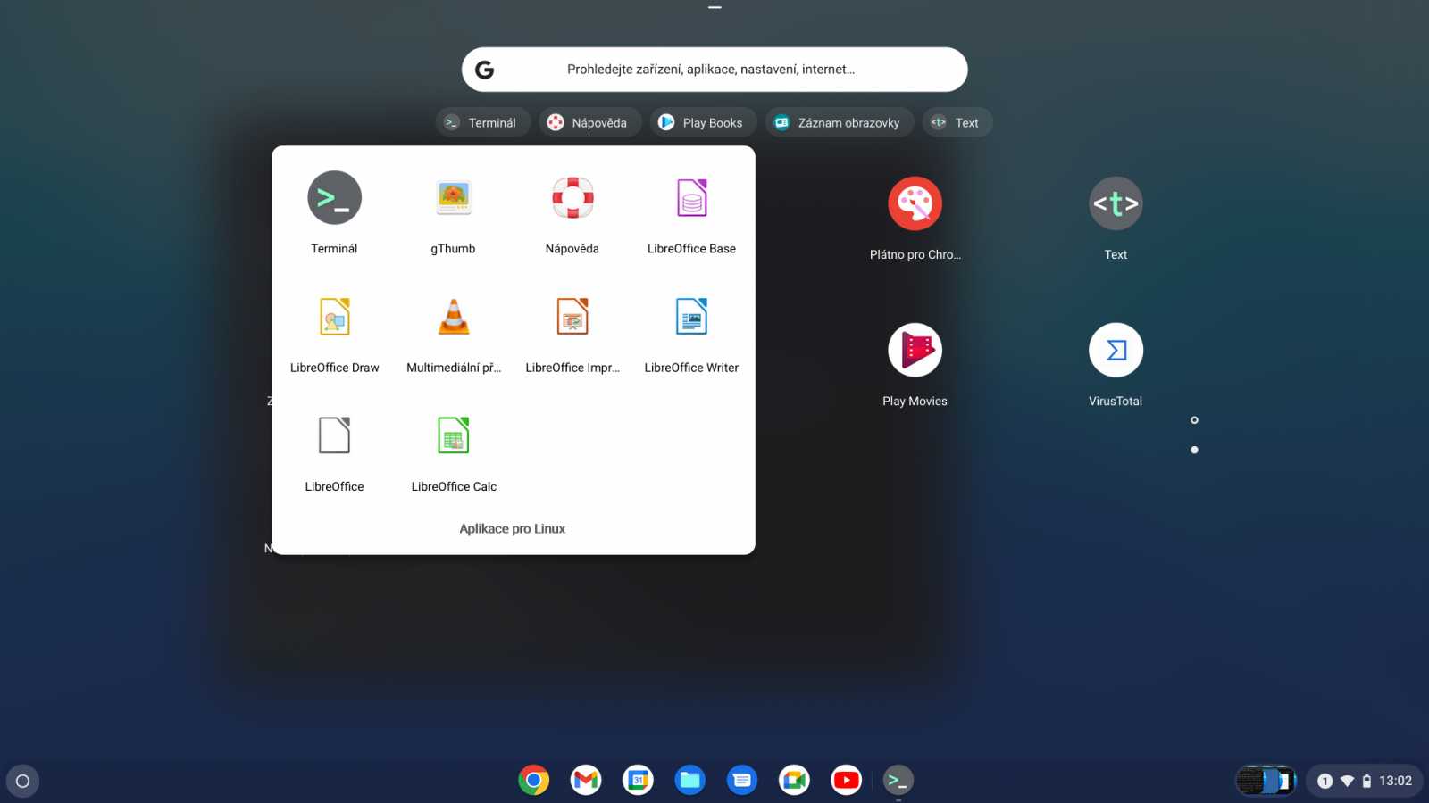This screenshot has height=803, width=1429.
Task: Open YouTube from the shelf
Action: [846, 781]
